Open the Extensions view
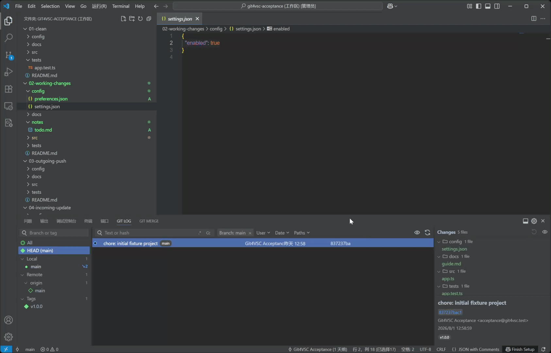Image resolution: width=551 pixels, height=353 pixels. [8, 89]
